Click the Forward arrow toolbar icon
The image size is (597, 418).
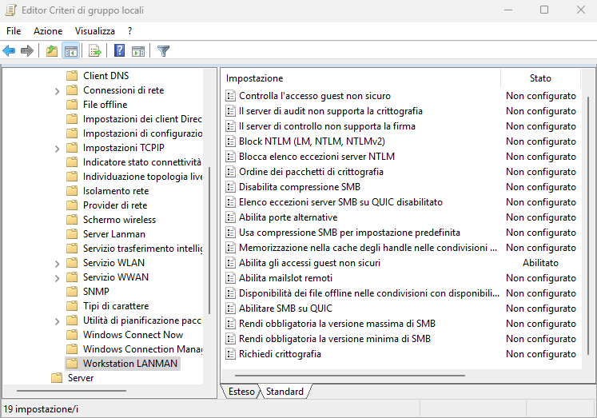click(x=27, y=50)
